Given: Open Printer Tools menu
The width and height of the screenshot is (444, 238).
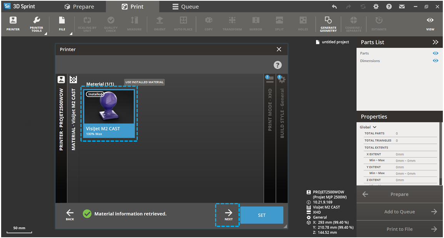Looking at the screenshot, I should pyautogui.click(x=37, y=23).
